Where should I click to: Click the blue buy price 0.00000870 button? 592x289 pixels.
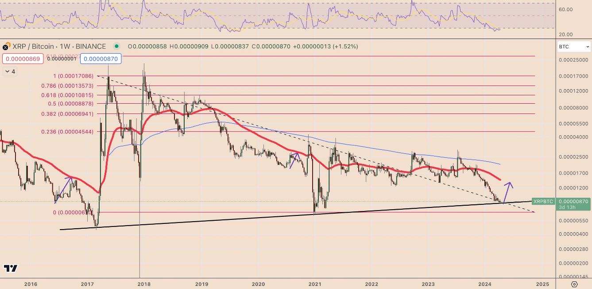(101, 59)
